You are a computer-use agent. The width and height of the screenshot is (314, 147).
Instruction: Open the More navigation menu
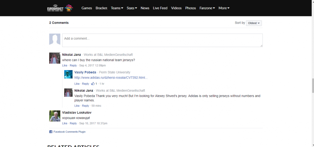(x=224, y=8)
